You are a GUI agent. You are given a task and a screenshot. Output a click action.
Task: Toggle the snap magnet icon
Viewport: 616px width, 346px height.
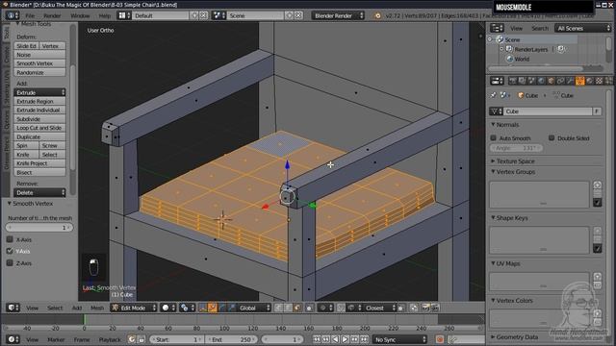341,308
